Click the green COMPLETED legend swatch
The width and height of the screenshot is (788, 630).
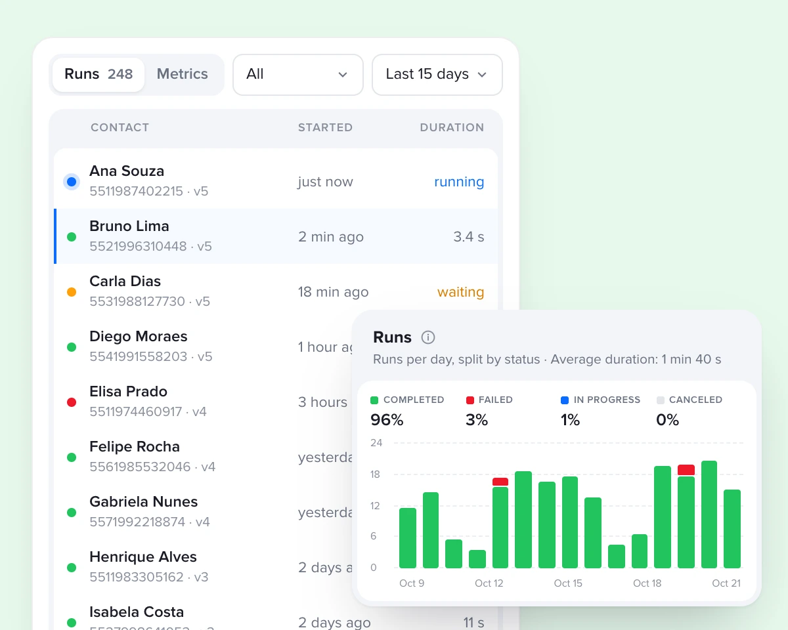[374, 400]
